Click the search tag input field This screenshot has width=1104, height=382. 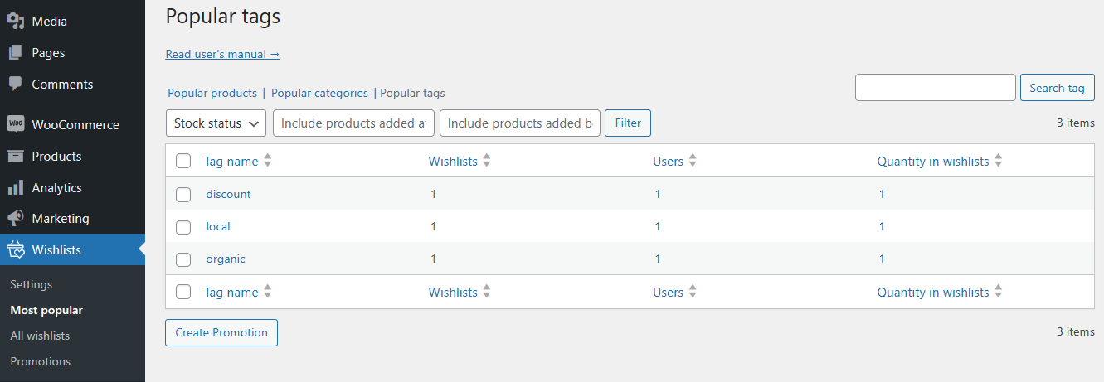pos(935,88)
